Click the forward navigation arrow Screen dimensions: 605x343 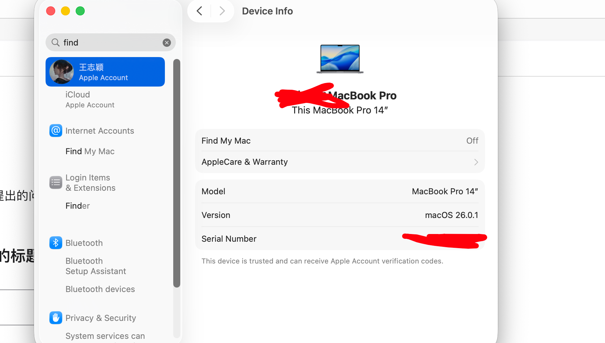point(222,11)
